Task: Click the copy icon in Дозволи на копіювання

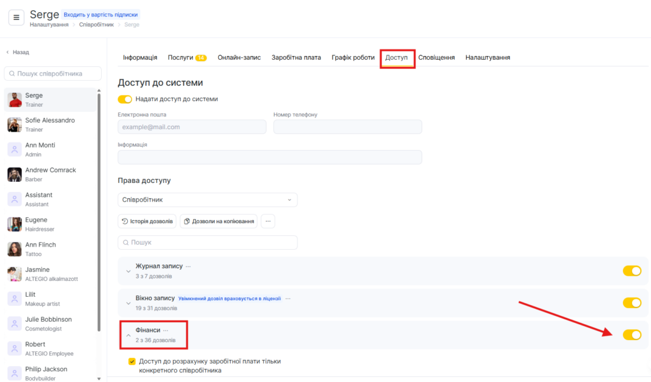Action: coord(187,221)
